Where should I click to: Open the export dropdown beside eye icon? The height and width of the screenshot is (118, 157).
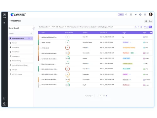[x=150, y=21]
